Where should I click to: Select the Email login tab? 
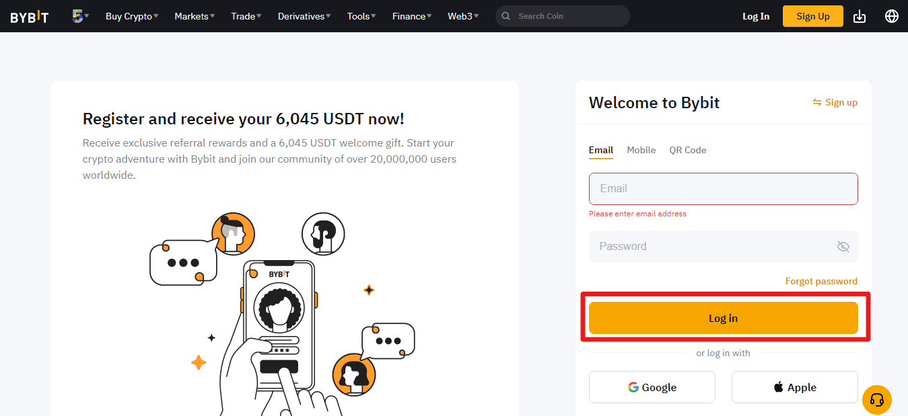(601, 150)
